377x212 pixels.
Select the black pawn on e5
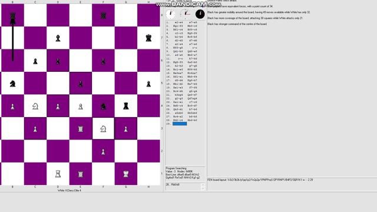[81, 84]
